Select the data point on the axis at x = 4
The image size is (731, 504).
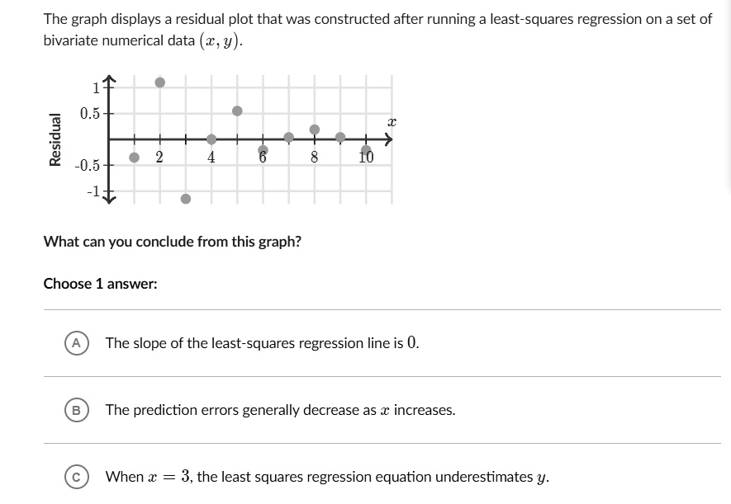[211, 138]
